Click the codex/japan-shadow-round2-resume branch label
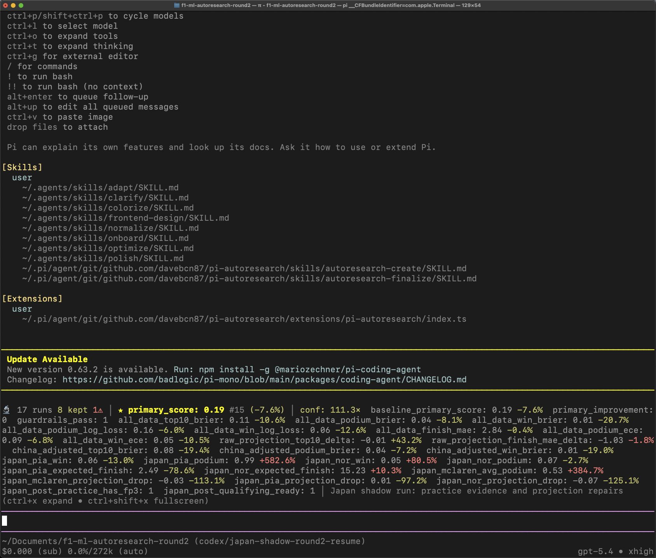Viewport: 656px width, 558px height. pos(280,541)
